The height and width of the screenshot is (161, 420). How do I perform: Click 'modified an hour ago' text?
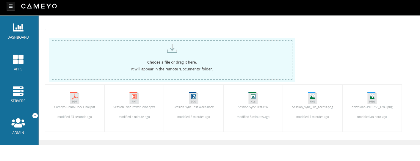point(372,117)
